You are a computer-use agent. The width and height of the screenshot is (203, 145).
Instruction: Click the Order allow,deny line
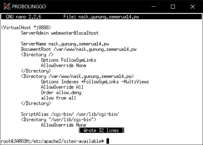(x=61, y=93)
